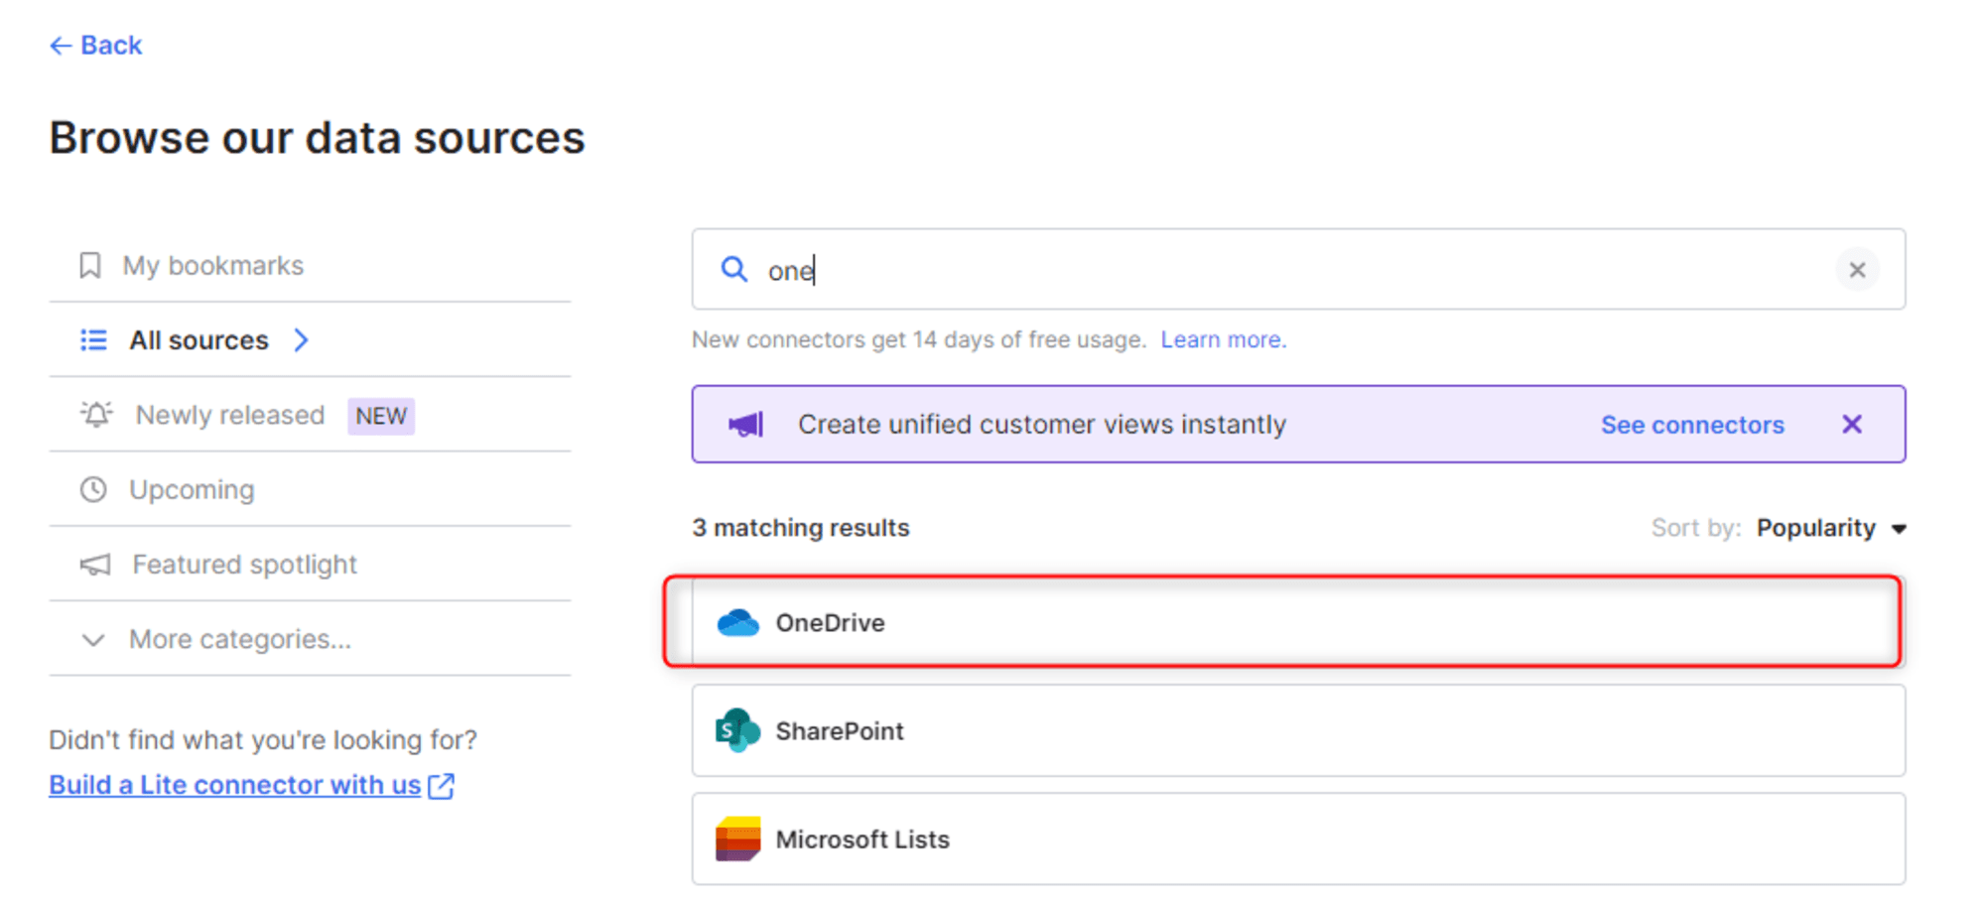Select the Microsoft Lists connector

(1298, 839)
